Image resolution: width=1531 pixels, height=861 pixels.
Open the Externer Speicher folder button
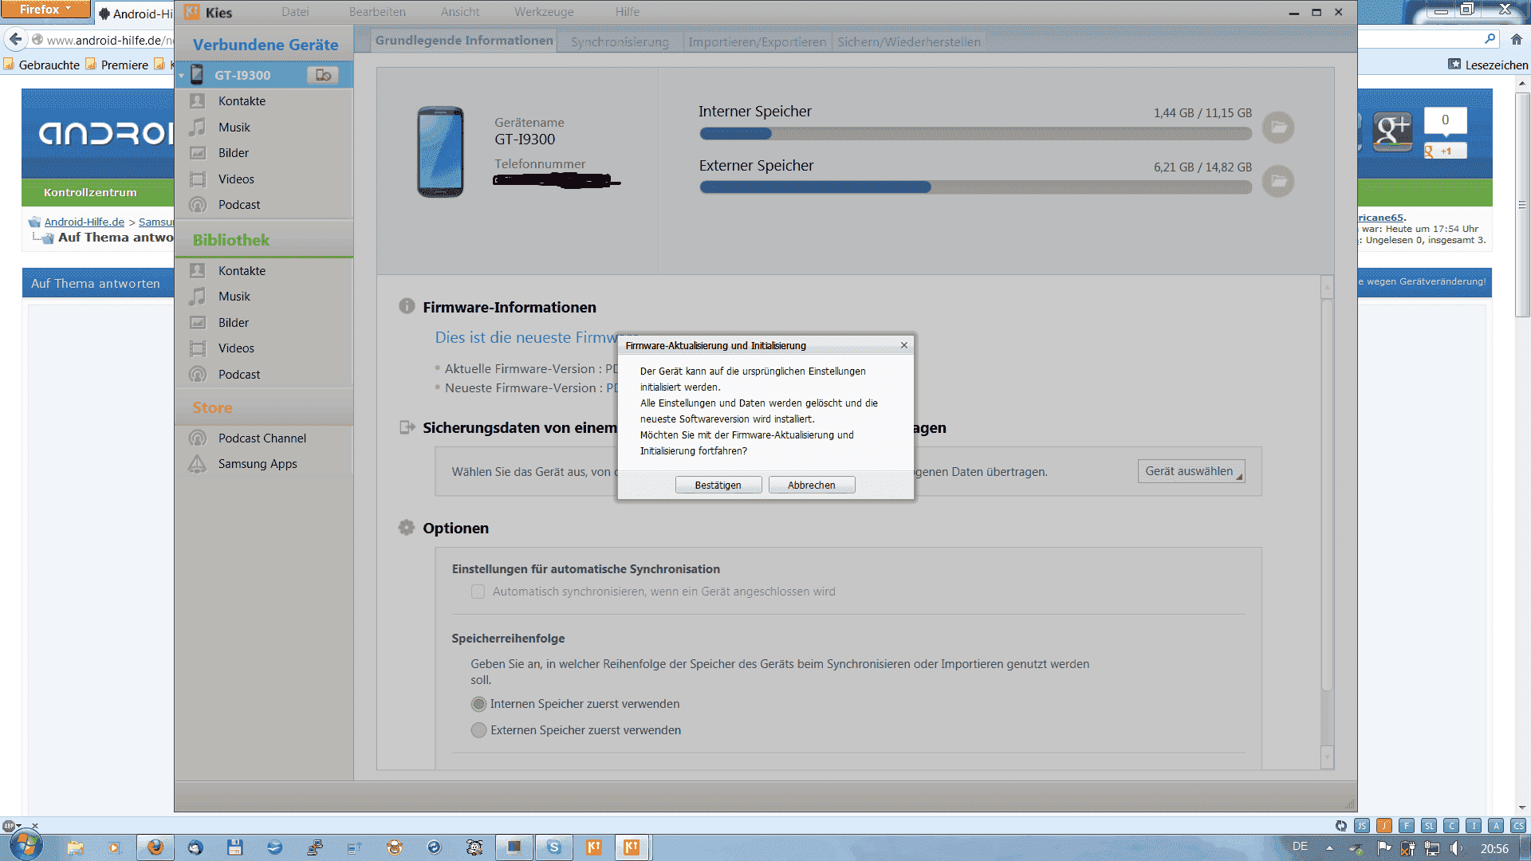[1278, 182]
